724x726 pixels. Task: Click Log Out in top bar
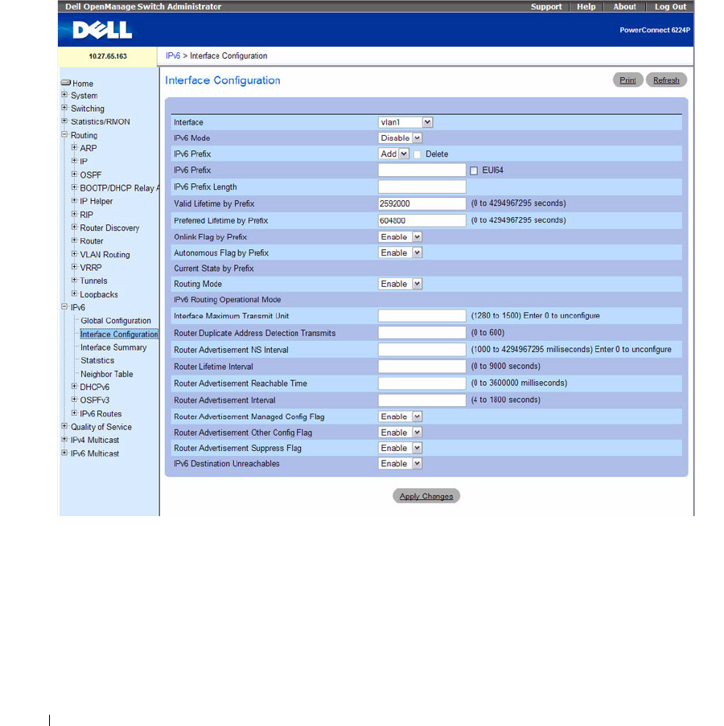point(670,6)
